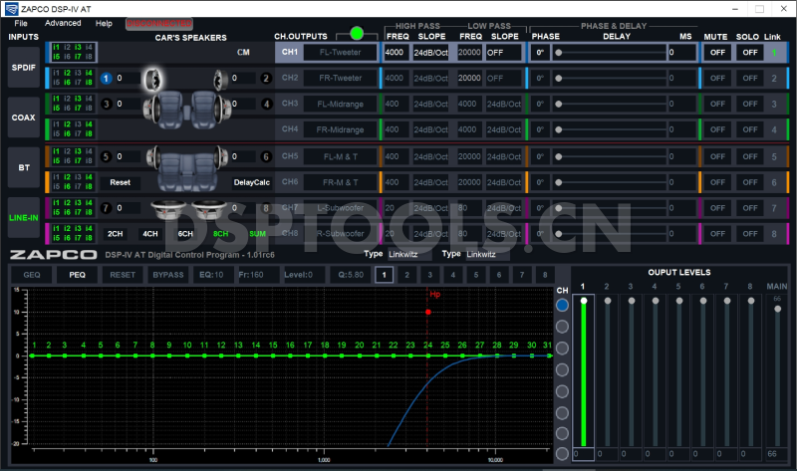Click the red Hp marker on EQ graph
This screenshot has width=797, height=471.
pos(427,312)
